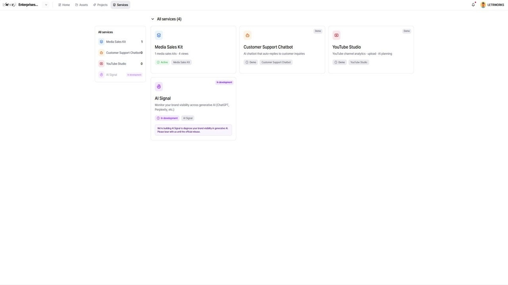Click the AI Signal sidebar icon
The height and width of the screenshot is (285, 508).
[x=102, y=75]
